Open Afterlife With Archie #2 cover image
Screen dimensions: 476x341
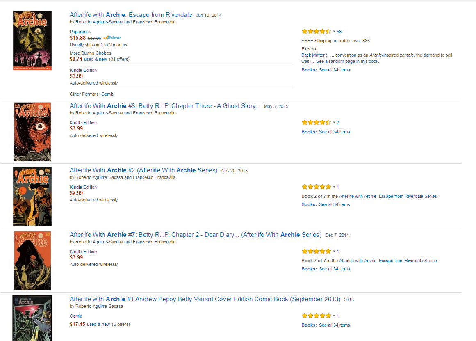tap(32, 196)
